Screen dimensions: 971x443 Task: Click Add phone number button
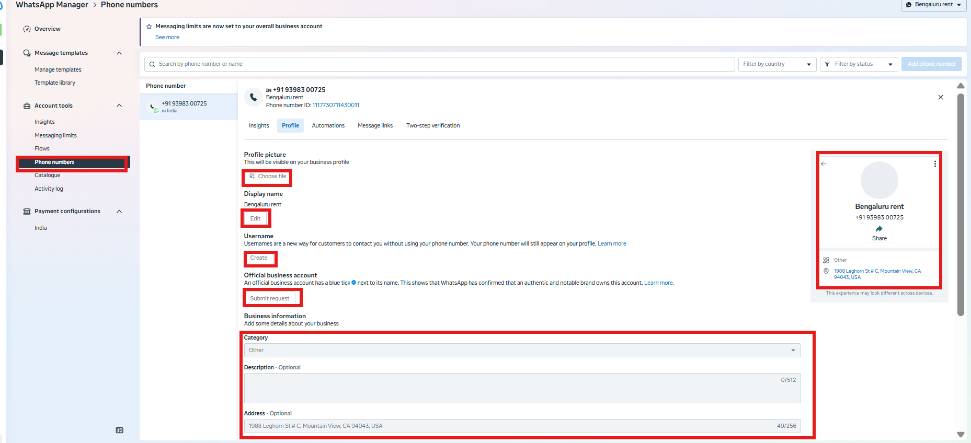coord(931,64)
